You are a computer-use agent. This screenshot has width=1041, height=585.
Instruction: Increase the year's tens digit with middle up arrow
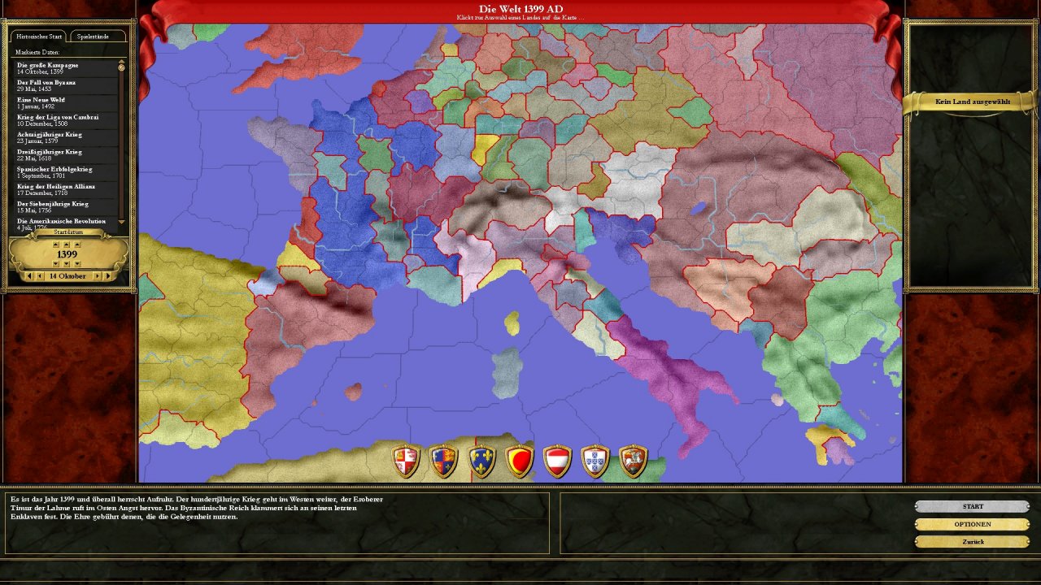pos(67,245)
